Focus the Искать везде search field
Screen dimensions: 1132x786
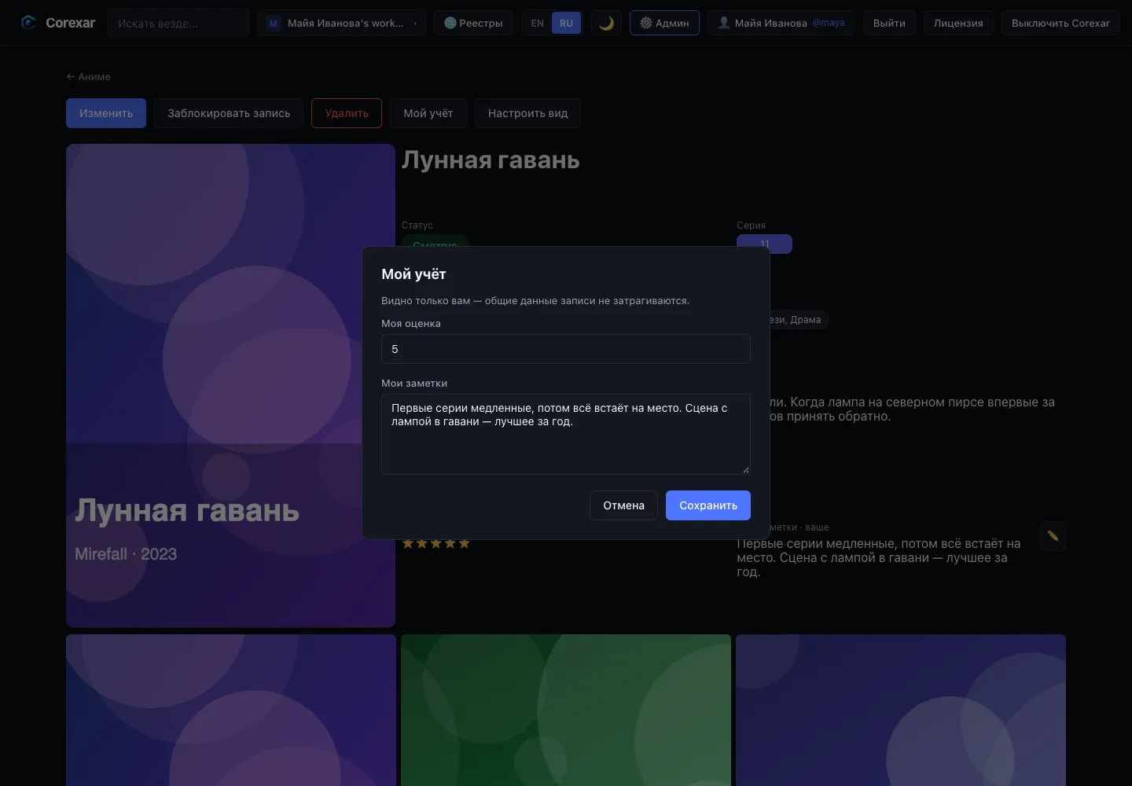click(x=178, y=24)
